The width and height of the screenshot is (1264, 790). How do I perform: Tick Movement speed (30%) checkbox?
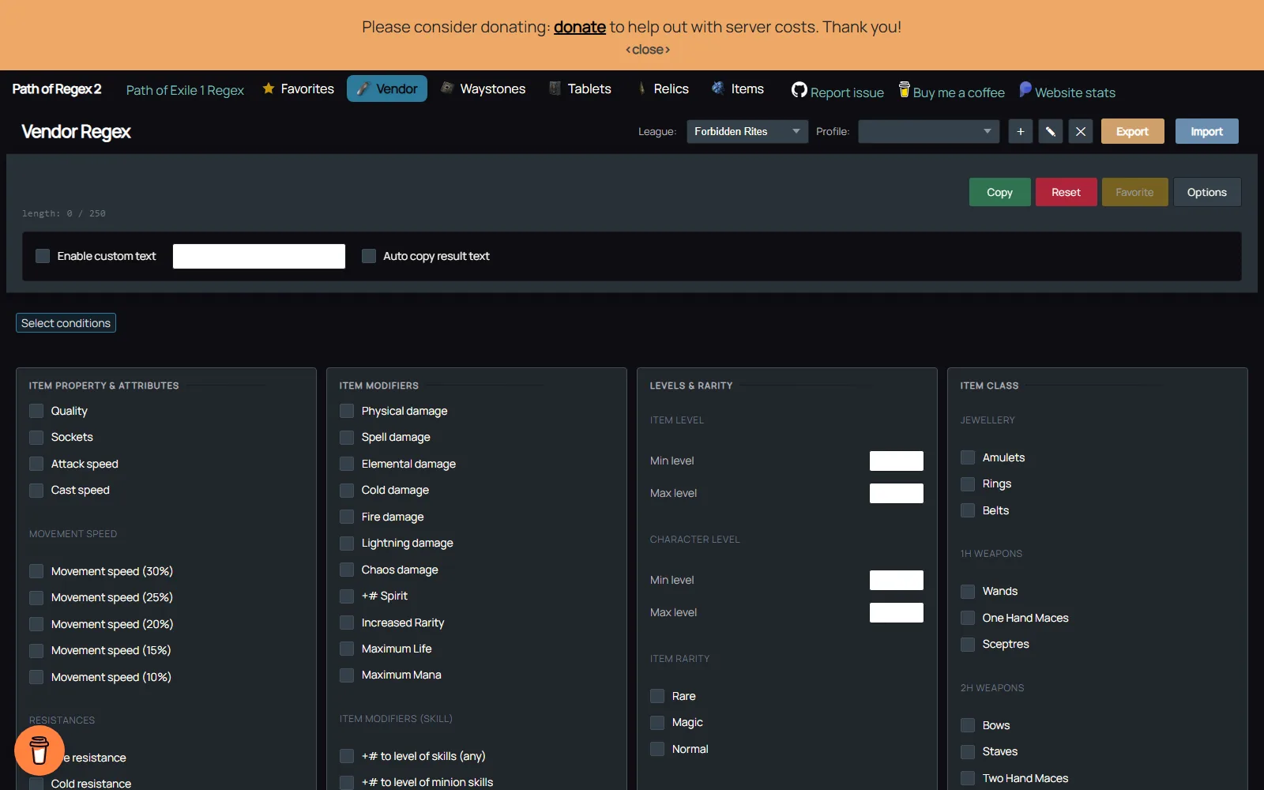coord(36,571)
